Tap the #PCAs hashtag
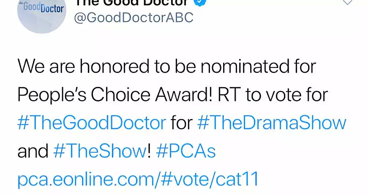The width and height of the screenshot is (368, 195). tap(186, 151)
